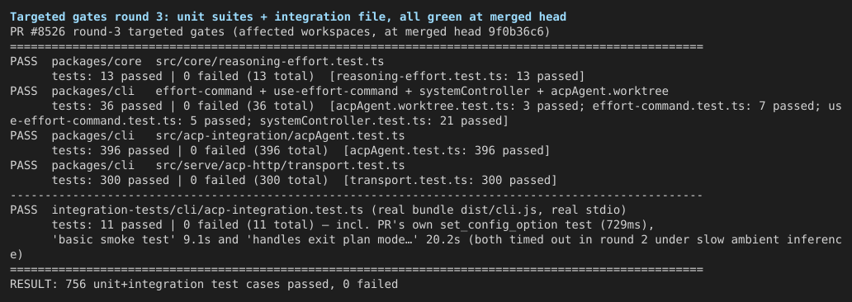852x302 pixels.
Task: Click the 'set_config_option test (729ms)' text
Action: (551, 225)
